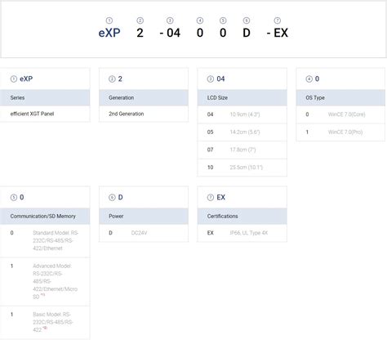Click the large eXP model code text
387x340 pixels.
pos(109,33)
